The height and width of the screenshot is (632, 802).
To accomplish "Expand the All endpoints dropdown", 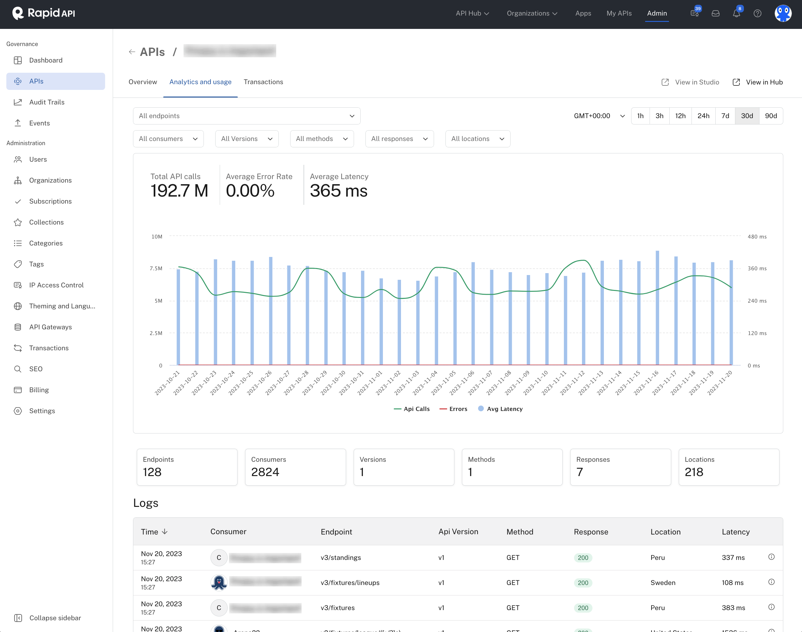I will pos(247,116).
